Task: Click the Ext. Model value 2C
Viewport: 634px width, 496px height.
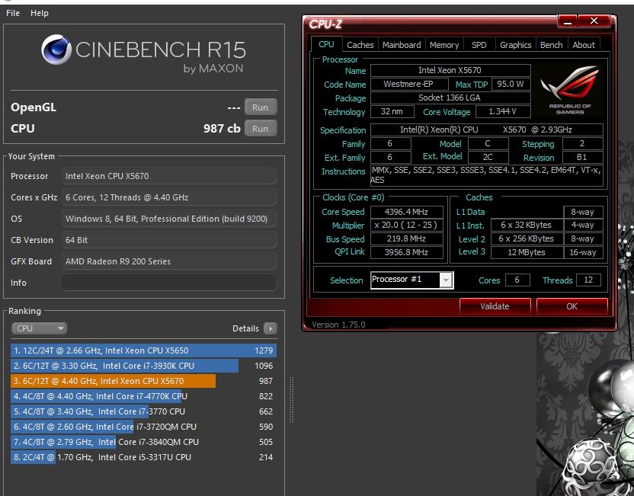Action: (x=488, y=157)
